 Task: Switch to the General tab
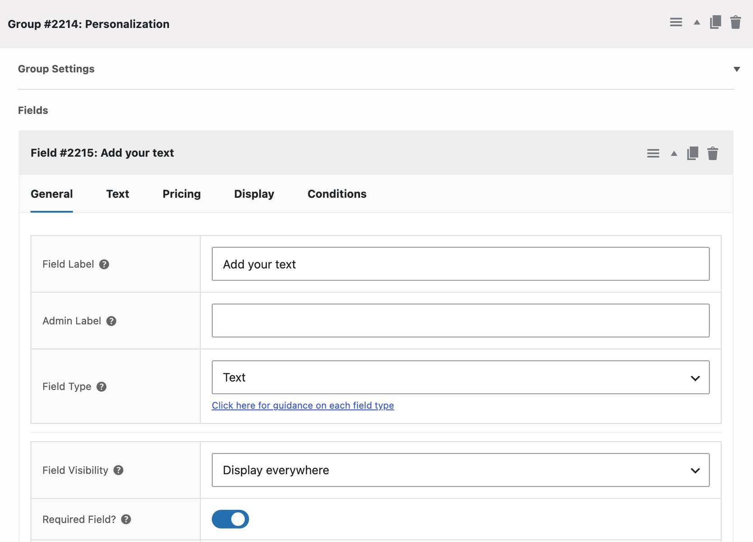click(51, 194)
